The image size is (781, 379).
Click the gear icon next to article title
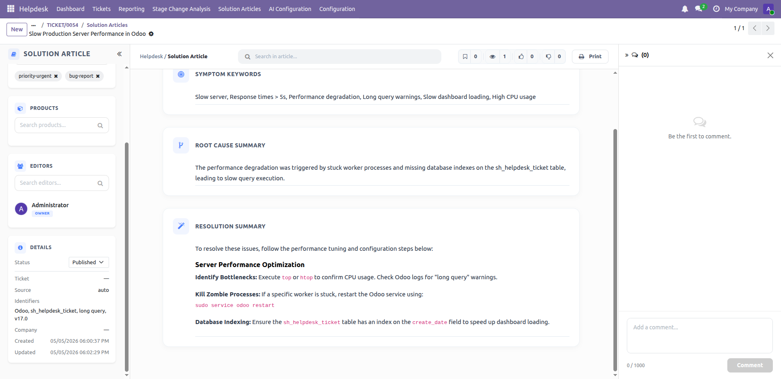pos(151,34)
